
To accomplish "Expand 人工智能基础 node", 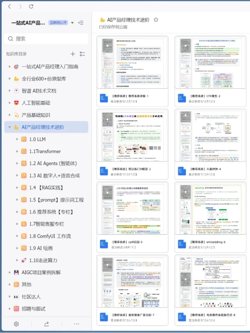I will coord(9,103).
